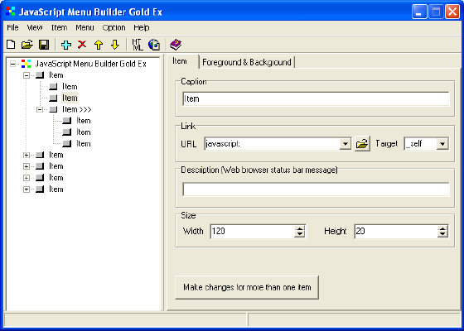464x331 pixels.
Task: Open a file using the toolbar folder icon
Action: point(27,45)
